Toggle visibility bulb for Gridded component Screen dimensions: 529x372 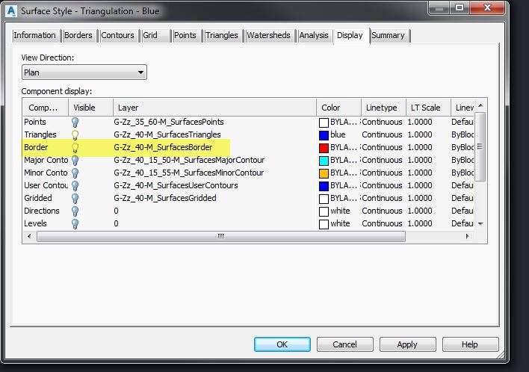point(75,198)
